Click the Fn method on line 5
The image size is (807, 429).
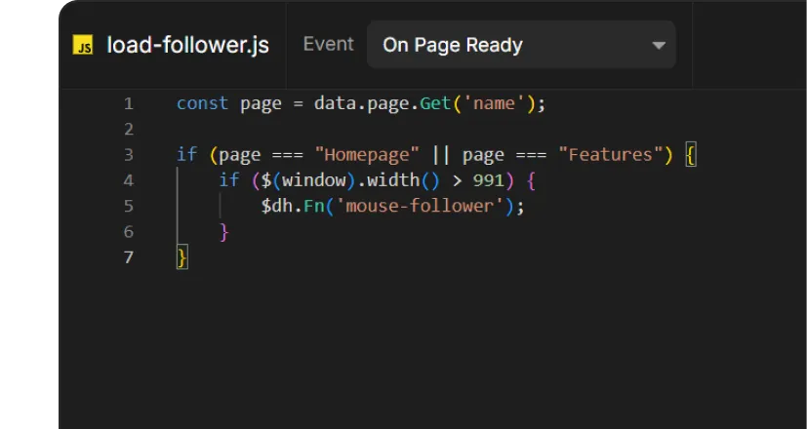pos(313,207)
